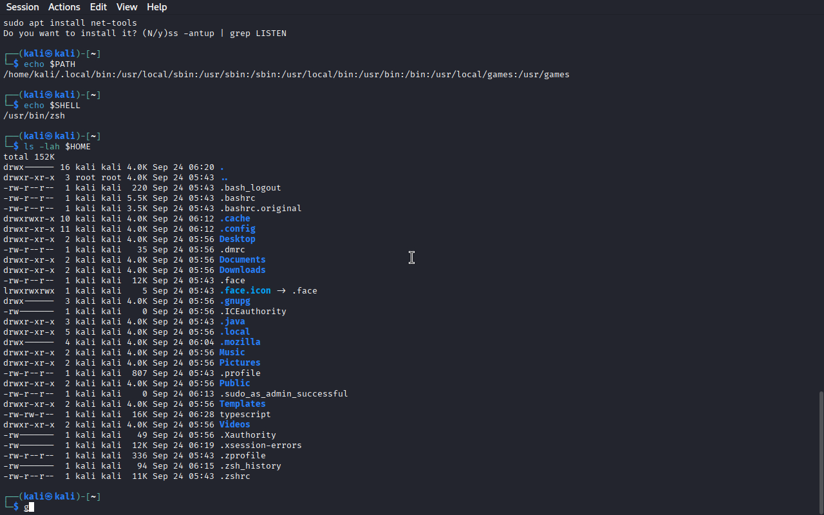Image resolution: width=824 pixels, height=515 pixels.
Task: Click the .config directory name
Action: click(237, 229)
